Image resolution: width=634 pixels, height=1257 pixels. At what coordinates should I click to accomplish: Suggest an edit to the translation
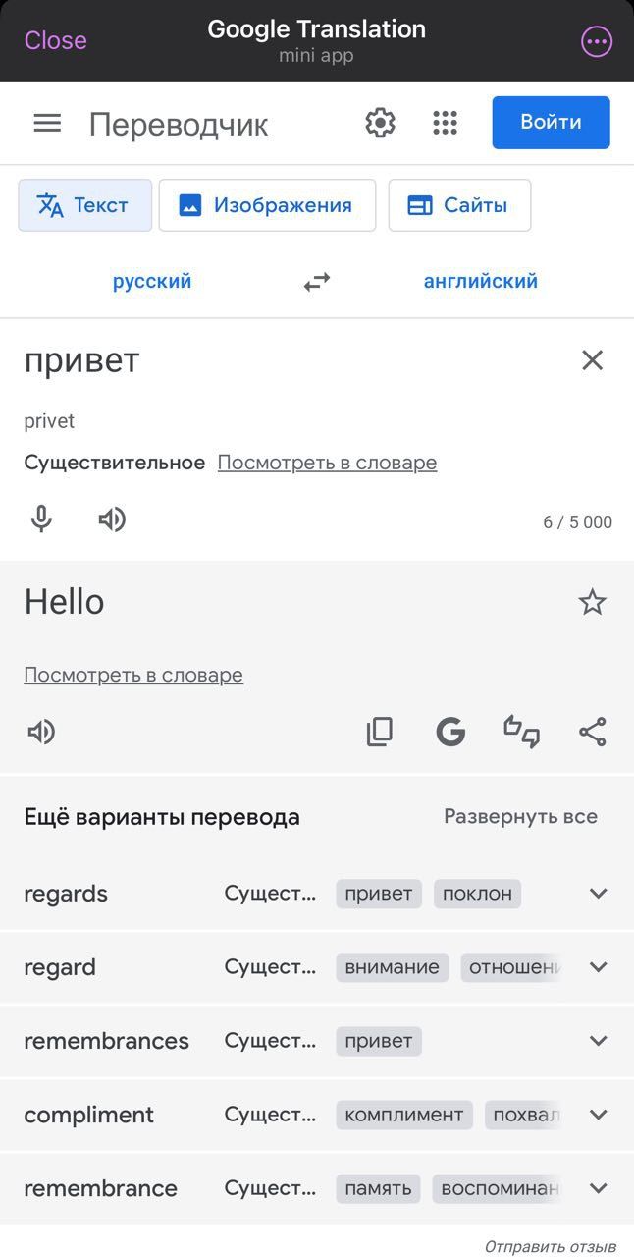tap(521, 731)
